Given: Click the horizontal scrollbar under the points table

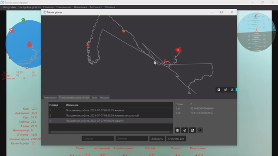Looking at the screenshot, I should point(110,132).
